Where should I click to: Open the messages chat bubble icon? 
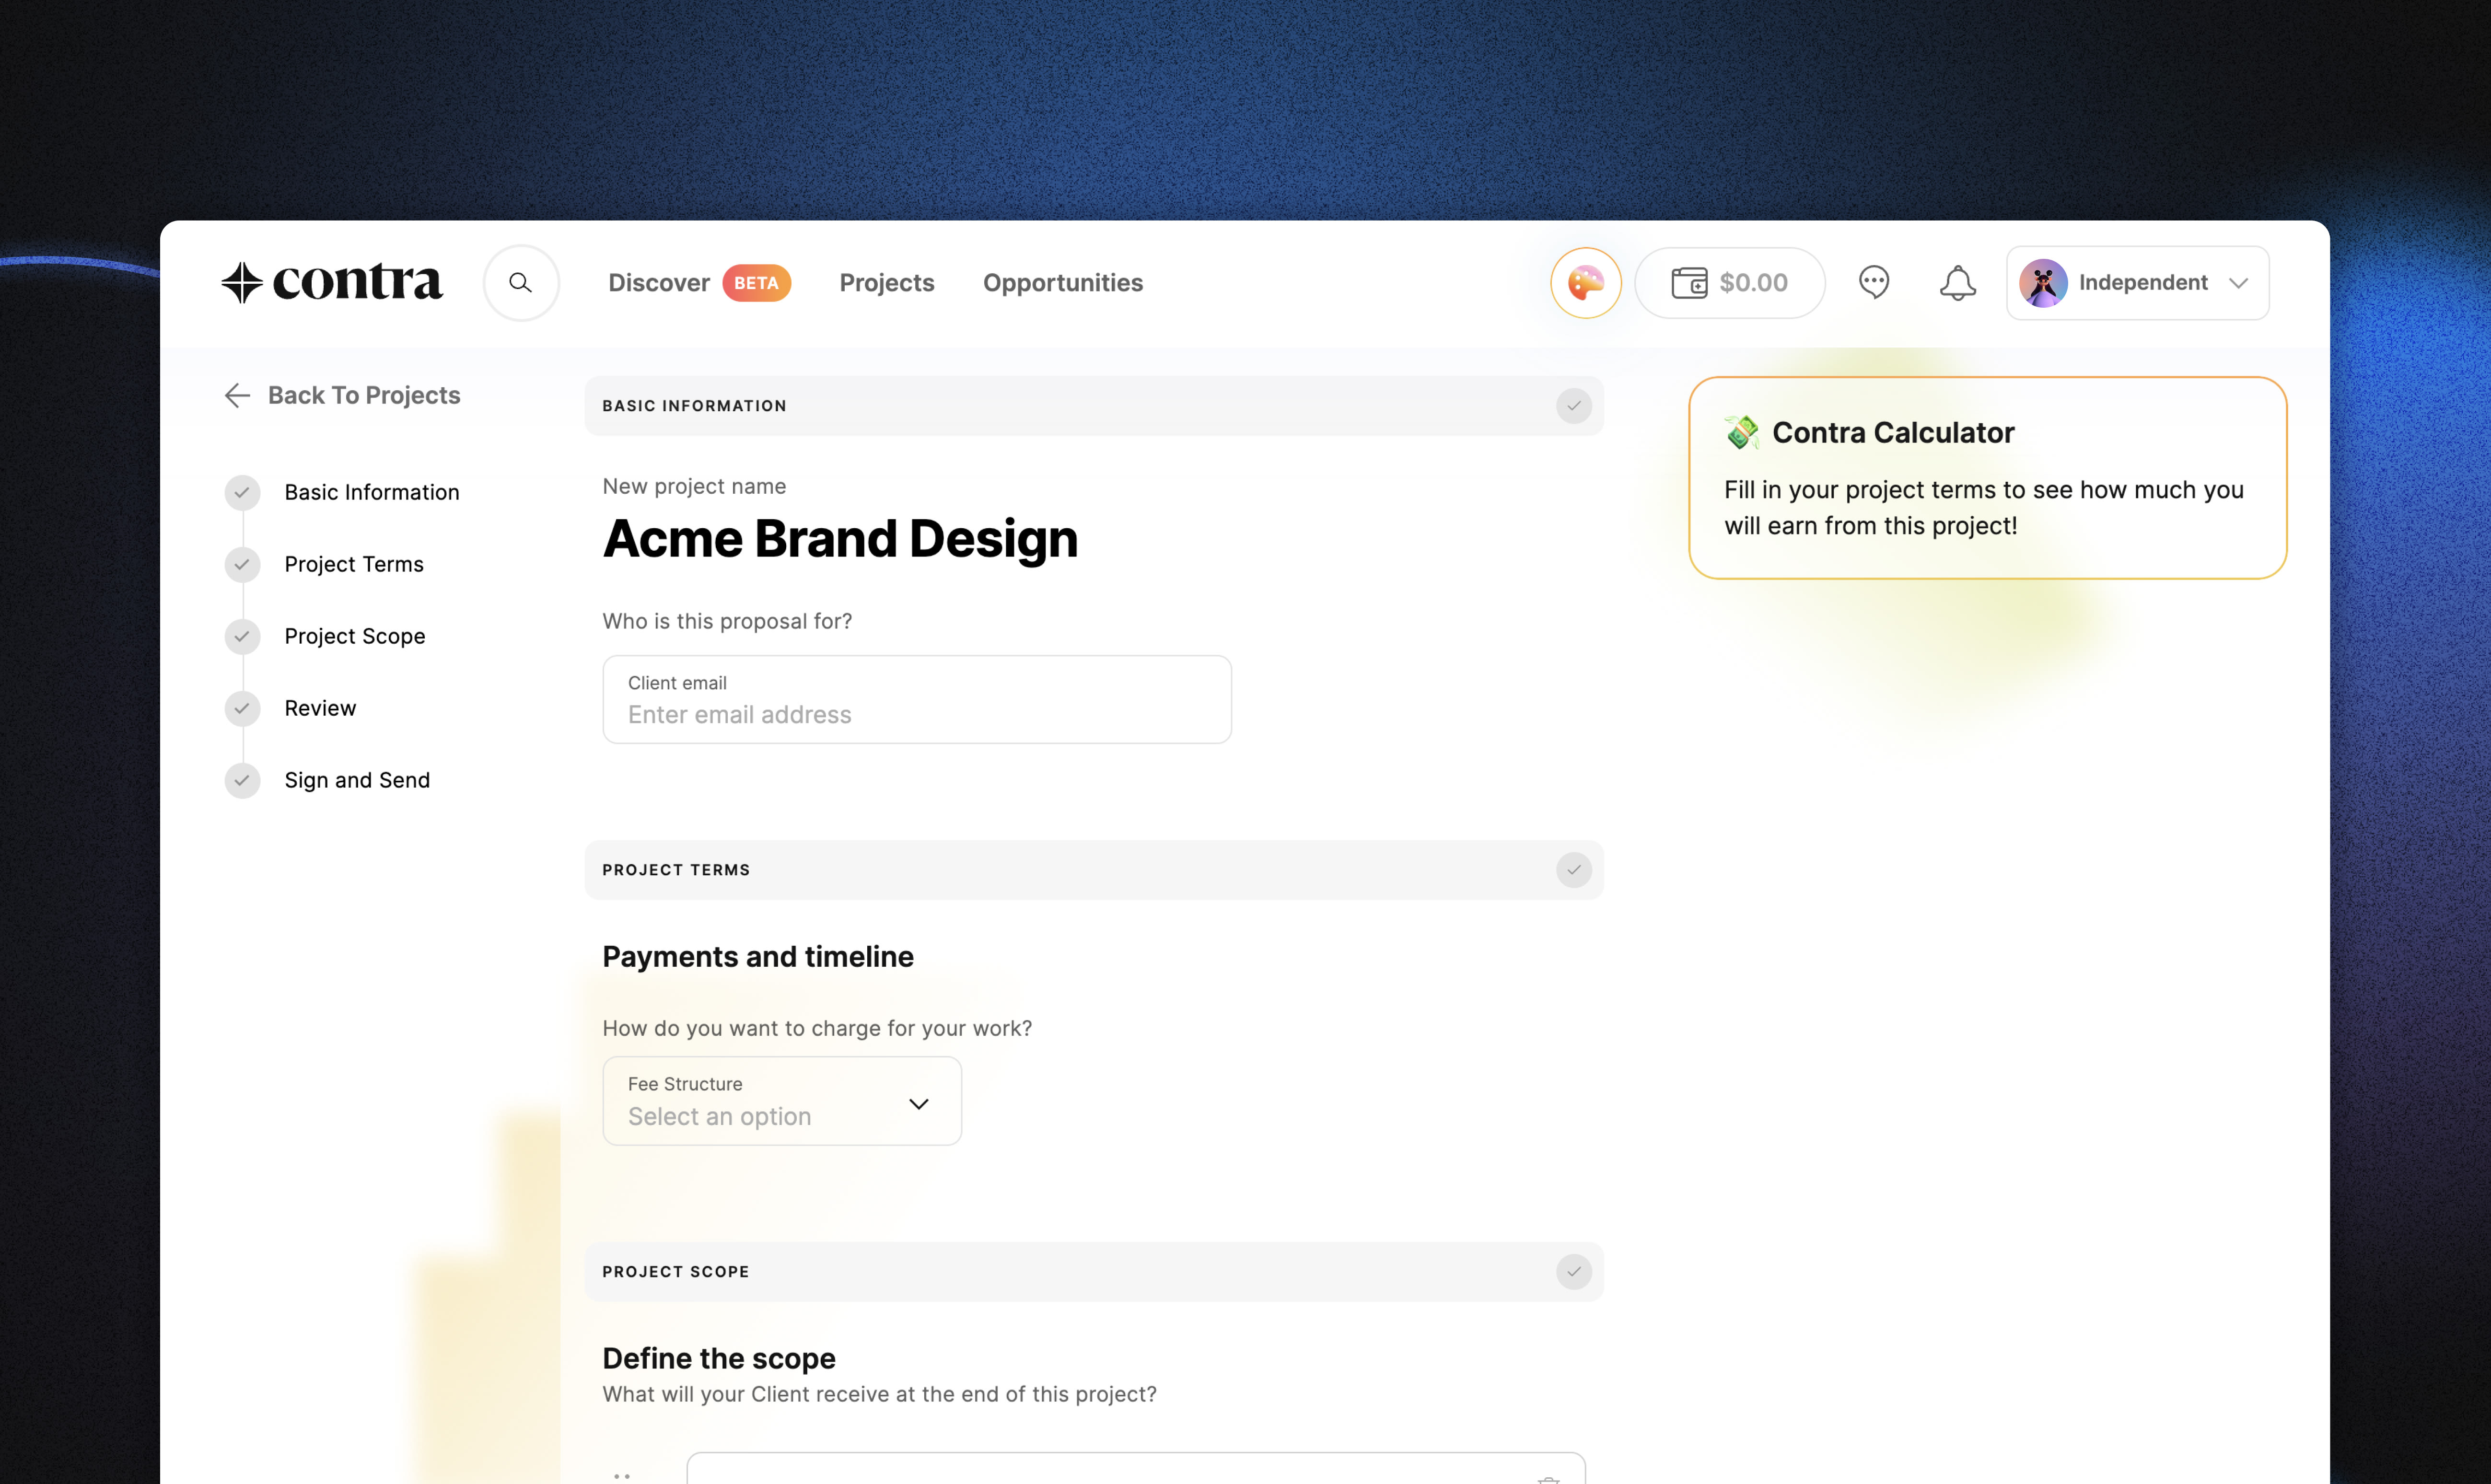coord(1873,283)
